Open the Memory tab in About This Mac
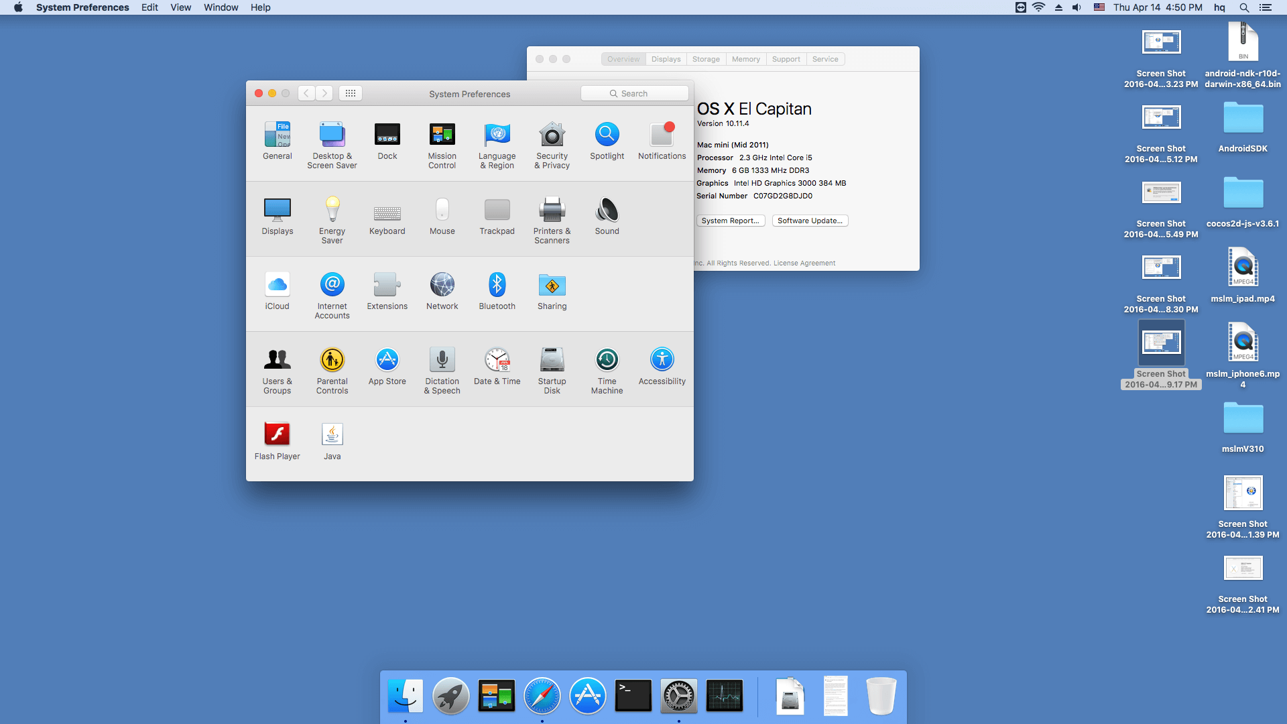 [x=746, y=58]
